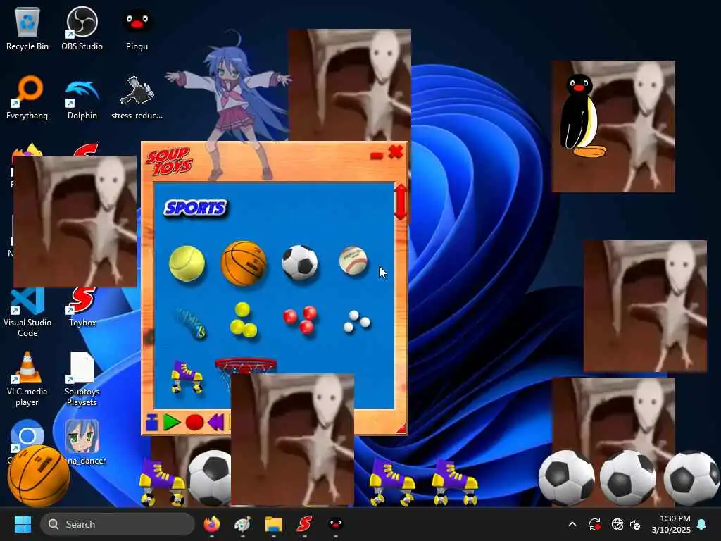Screen dimensions: 721x541
Task: Open the notification bell in the taskbar
Action: 702,524
